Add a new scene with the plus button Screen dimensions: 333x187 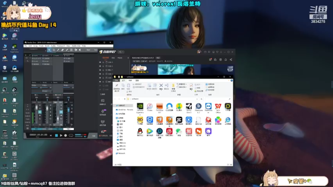tap(128, 58)
